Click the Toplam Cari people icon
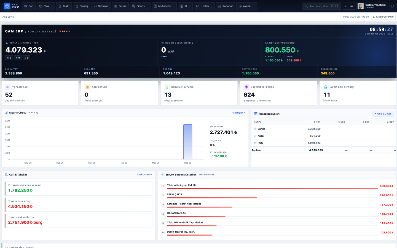Screen dimensions: 397x248 (8, 87)
